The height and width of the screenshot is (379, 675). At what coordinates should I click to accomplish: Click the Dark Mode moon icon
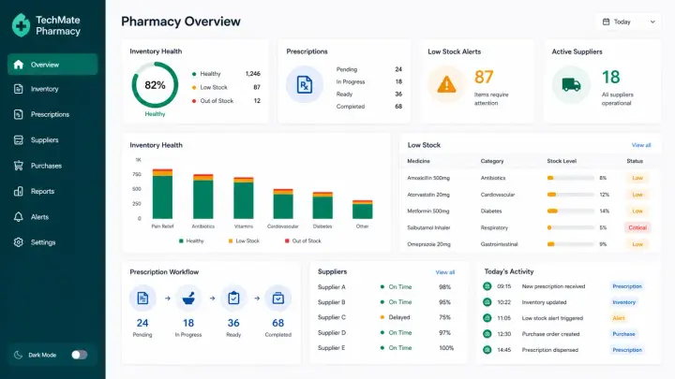(18, 355)
